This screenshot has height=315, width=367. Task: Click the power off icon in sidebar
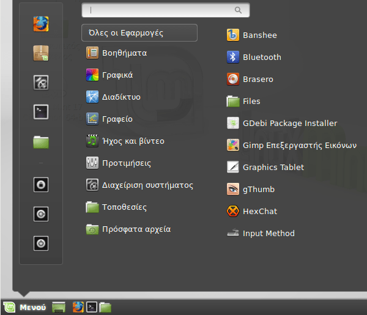coord(41,243)
